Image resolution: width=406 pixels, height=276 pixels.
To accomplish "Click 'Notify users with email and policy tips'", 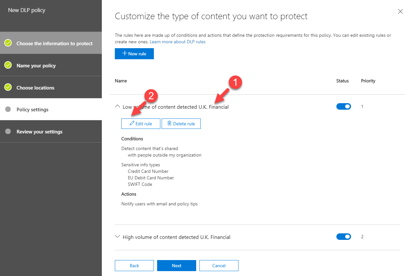I will pyautogui.click(x=159, y=204).
